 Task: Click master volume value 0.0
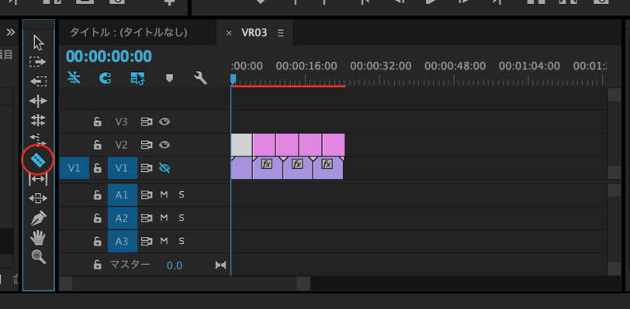175,266
